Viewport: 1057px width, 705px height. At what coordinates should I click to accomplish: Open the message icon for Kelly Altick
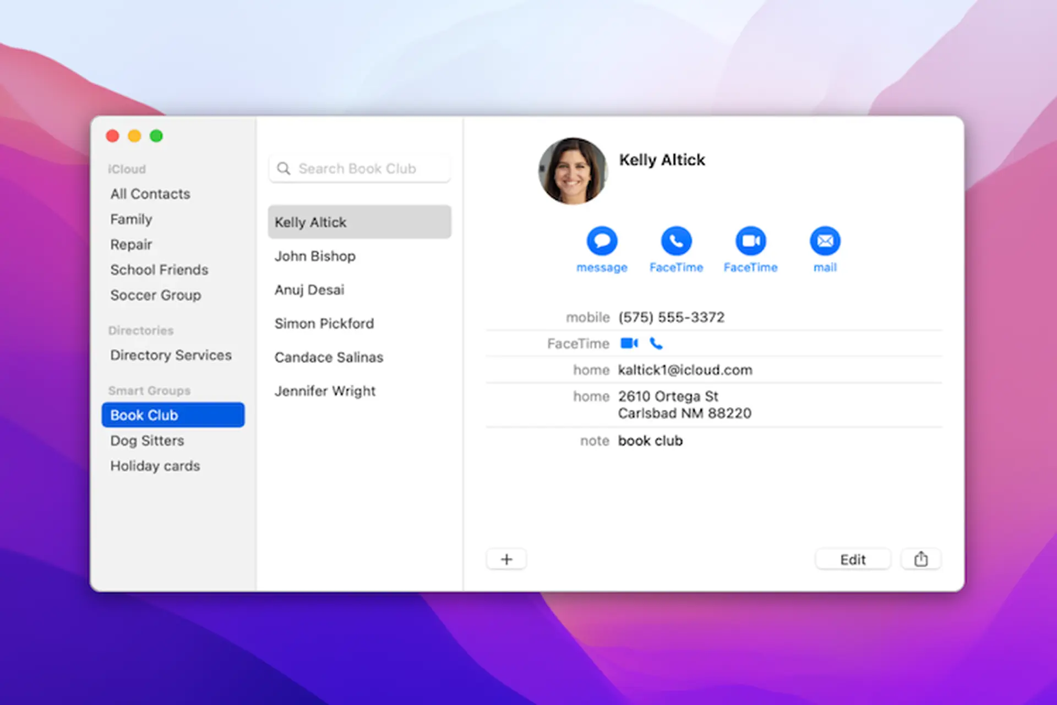coord(602,241)
